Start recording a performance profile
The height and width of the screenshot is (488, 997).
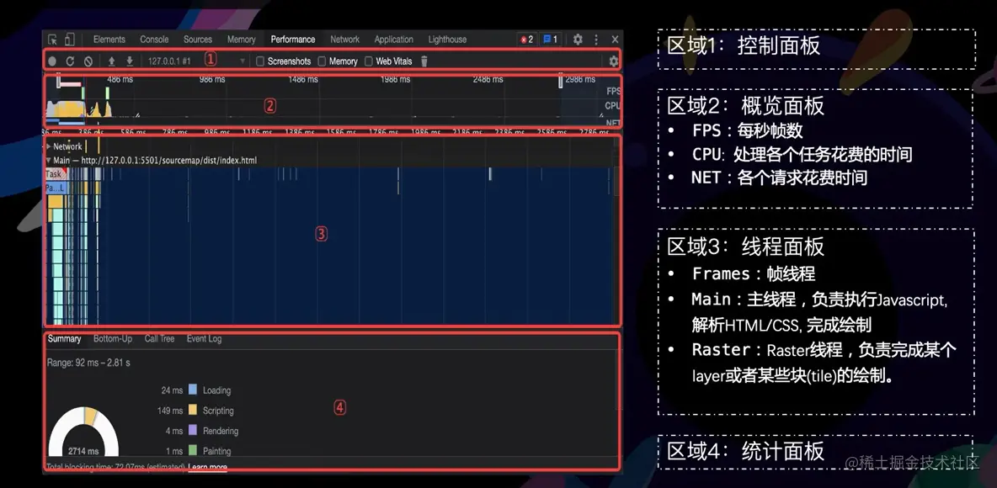pyautogui.click(x=51, y=61)
